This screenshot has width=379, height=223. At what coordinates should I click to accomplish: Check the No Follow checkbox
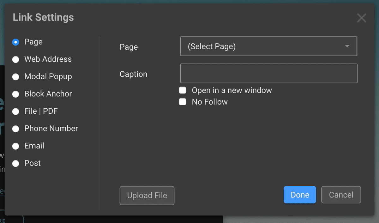pos(183,102)
